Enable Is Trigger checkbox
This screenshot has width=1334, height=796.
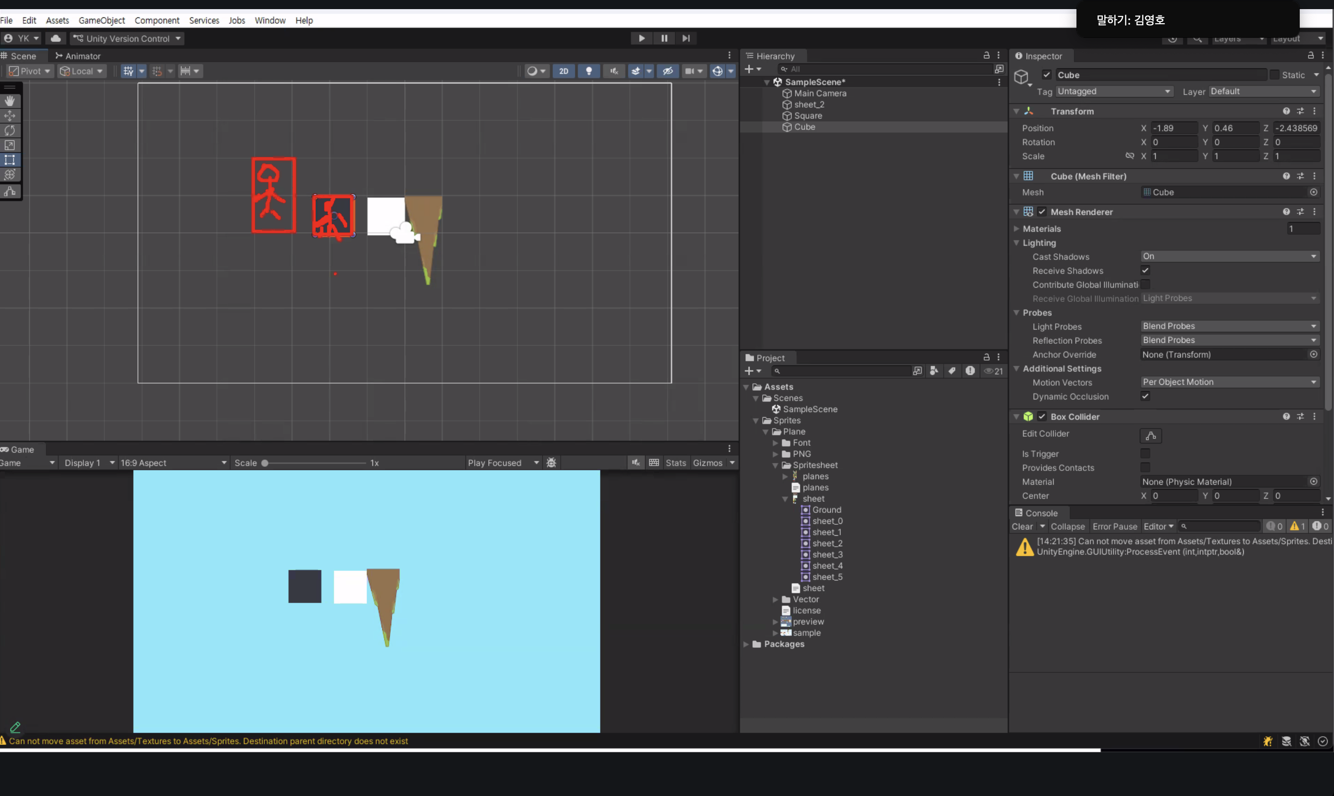[x=1145, y=454]
